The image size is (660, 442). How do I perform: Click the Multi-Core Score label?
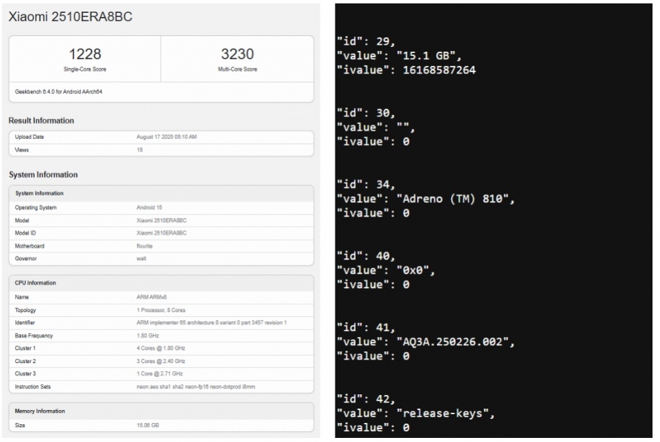point(237,69)
